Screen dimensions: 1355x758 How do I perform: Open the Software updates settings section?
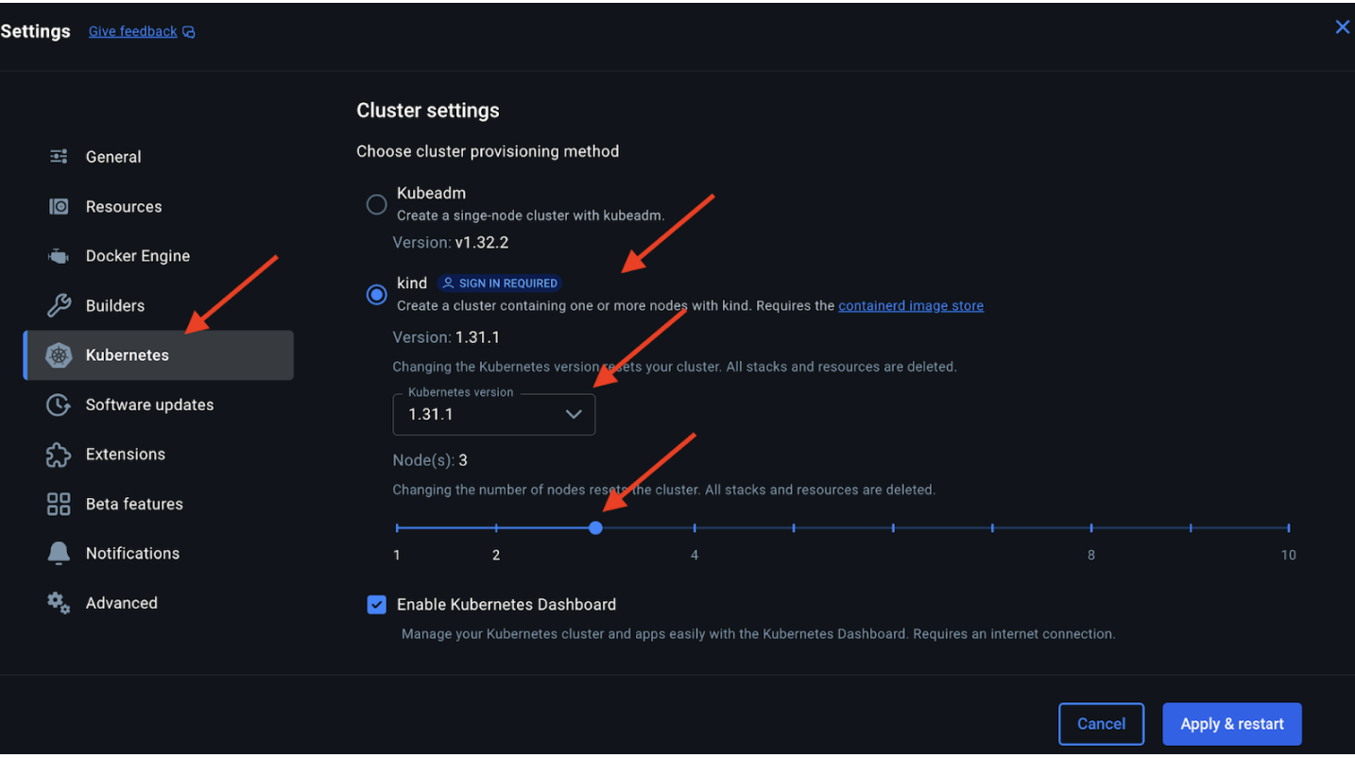click(x=149, y=405)
